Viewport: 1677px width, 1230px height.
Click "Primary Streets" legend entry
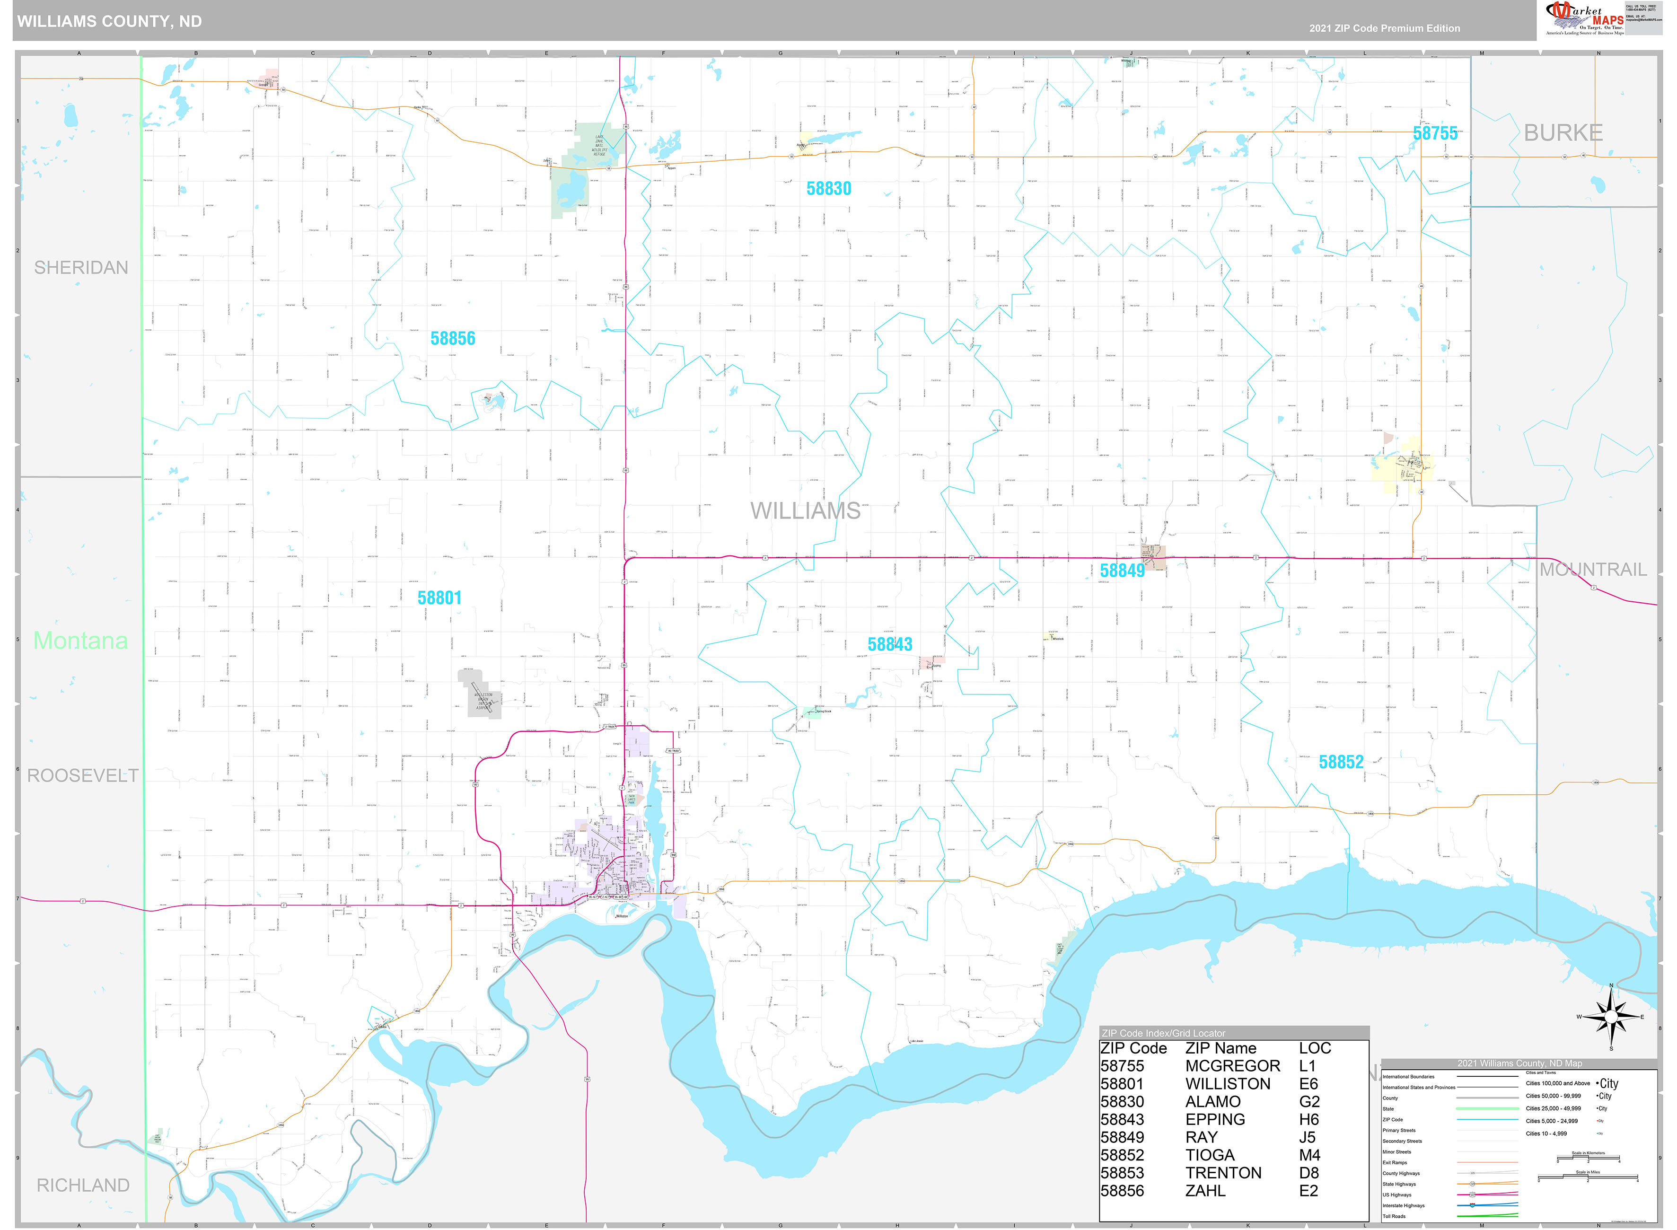[1399, 1130]
